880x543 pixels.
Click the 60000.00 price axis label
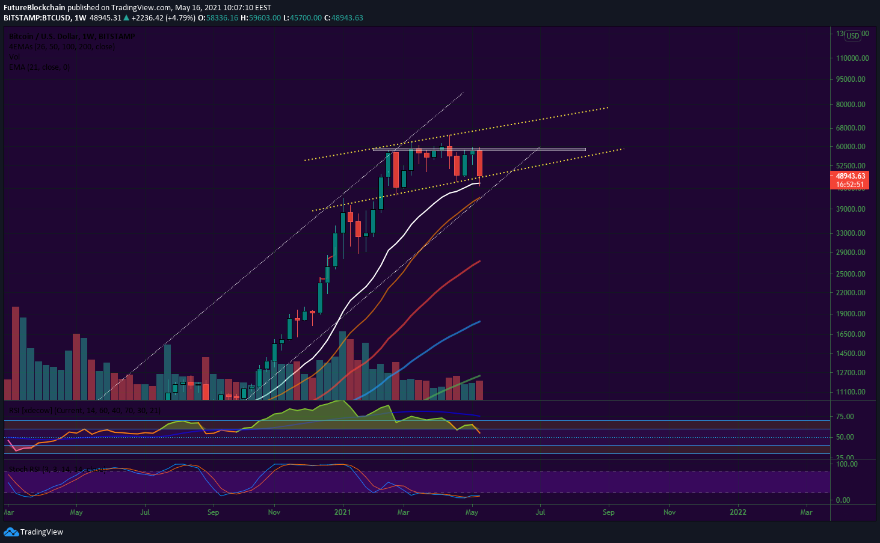851,147
